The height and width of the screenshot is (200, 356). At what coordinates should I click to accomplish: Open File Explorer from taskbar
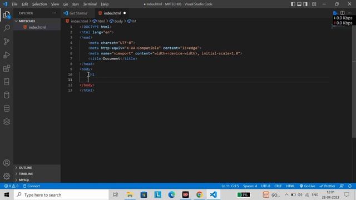pos(130,195)
